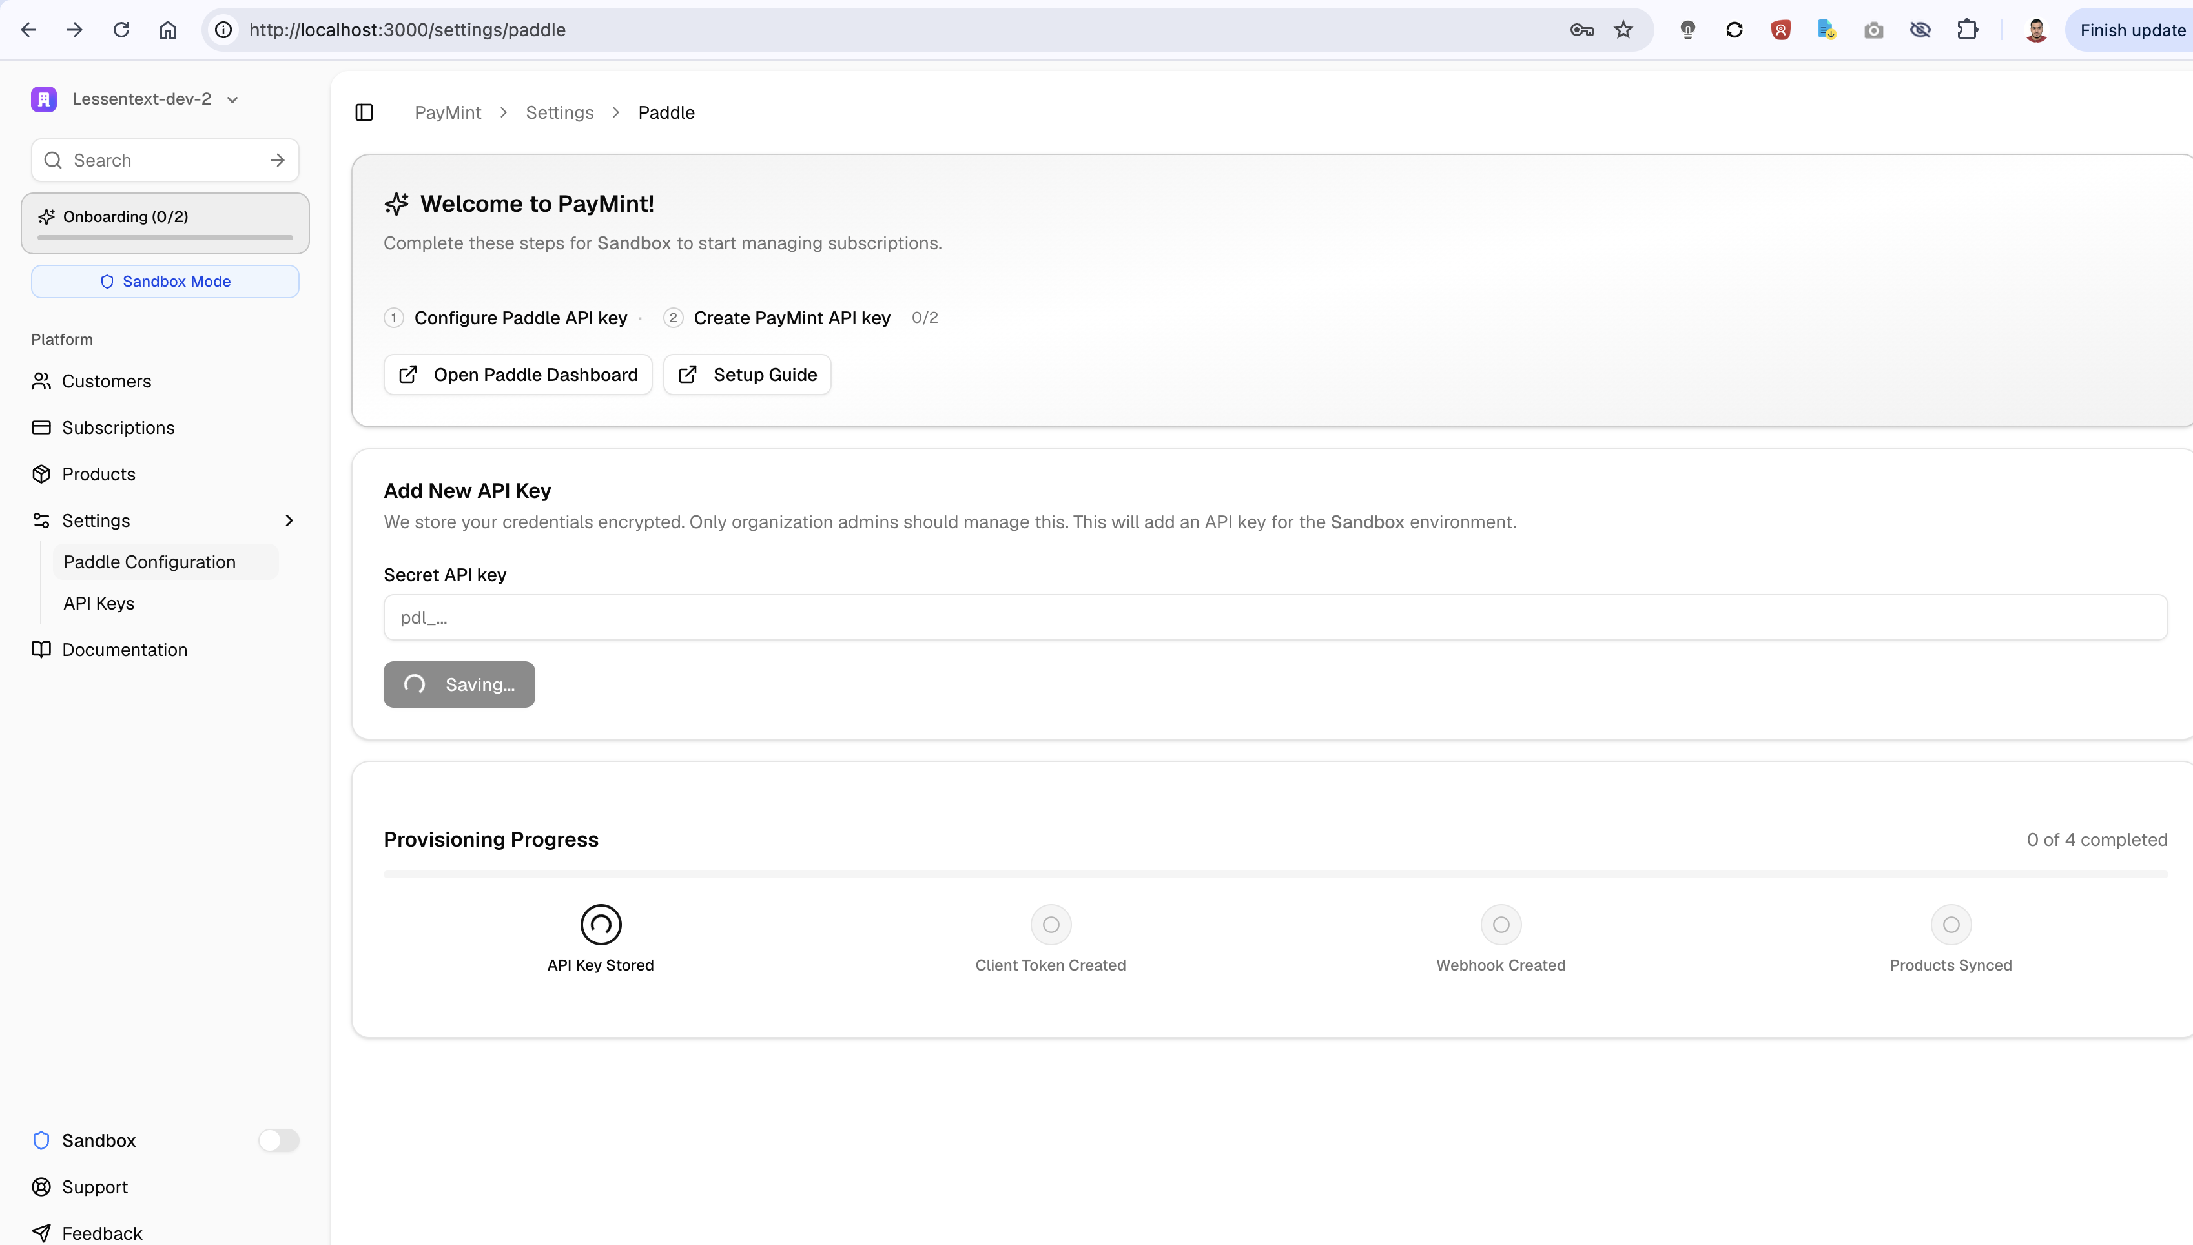Open the Setup Guide
This screenshot has height=1245, width=2193.
pos(746,374)
